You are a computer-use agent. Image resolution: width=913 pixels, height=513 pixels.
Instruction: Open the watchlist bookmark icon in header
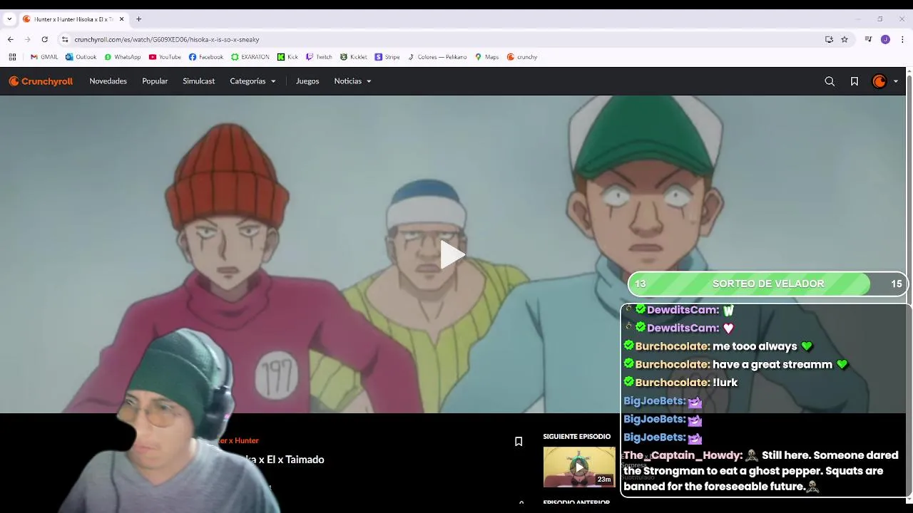pyautogui.click(x=854, y=81)
